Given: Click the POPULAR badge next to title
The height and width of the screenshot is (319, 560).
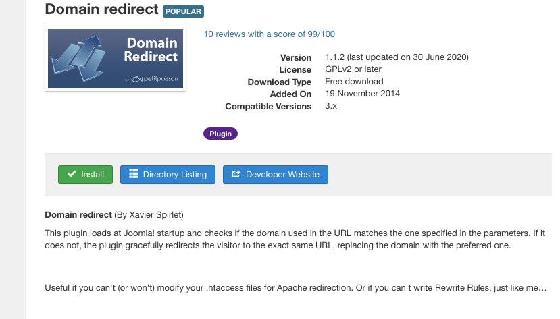Looking at the screenshot, I should 183,11.
